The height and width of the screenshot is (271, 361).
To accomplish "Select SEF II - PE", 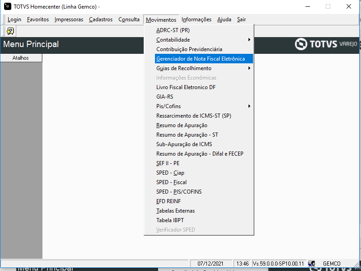I will point(199,163).
